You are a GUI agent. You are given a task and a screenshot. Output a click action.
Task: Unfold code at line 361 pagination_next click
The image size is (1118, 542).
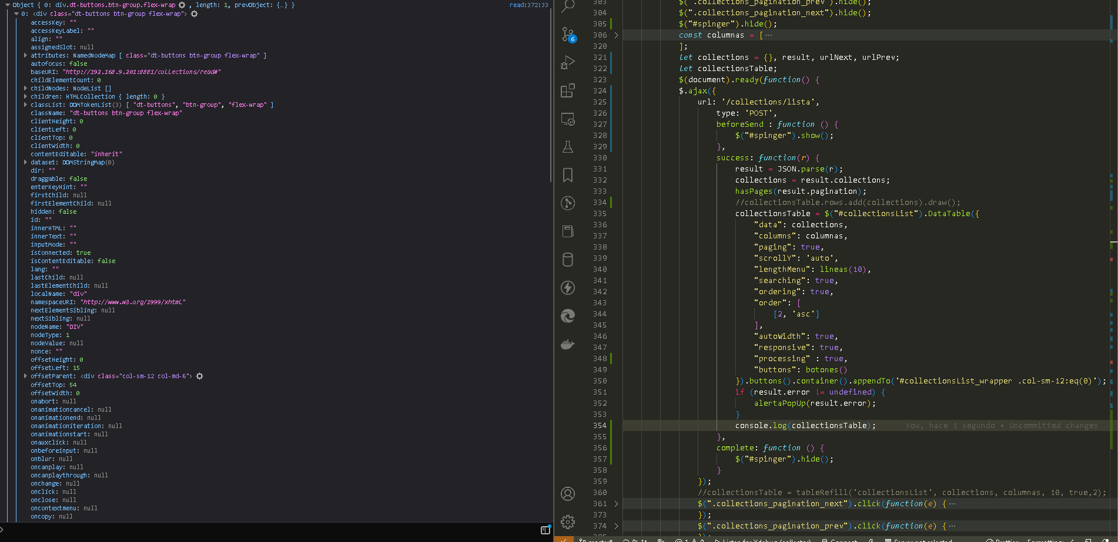point(616,504)
